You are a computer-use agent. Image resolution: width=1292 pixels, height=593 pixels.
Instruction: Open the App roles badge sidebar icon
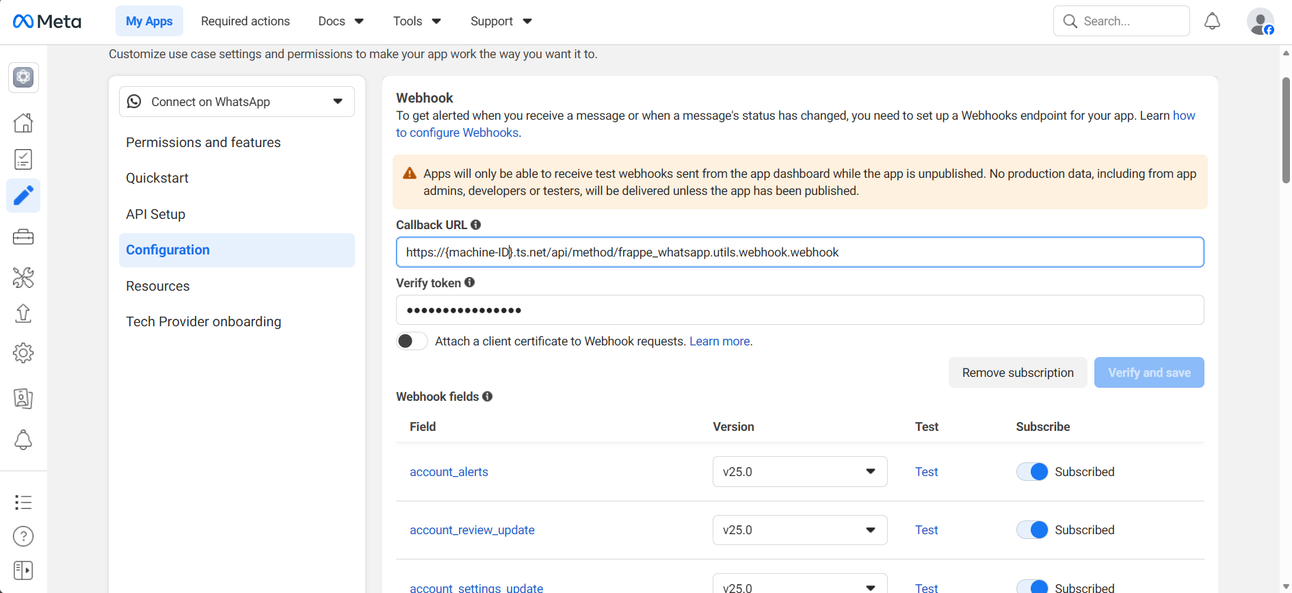coord(23,398)
